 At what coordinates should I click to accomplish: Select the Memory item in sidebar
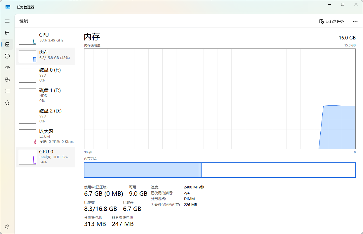(x=46, y=56)
